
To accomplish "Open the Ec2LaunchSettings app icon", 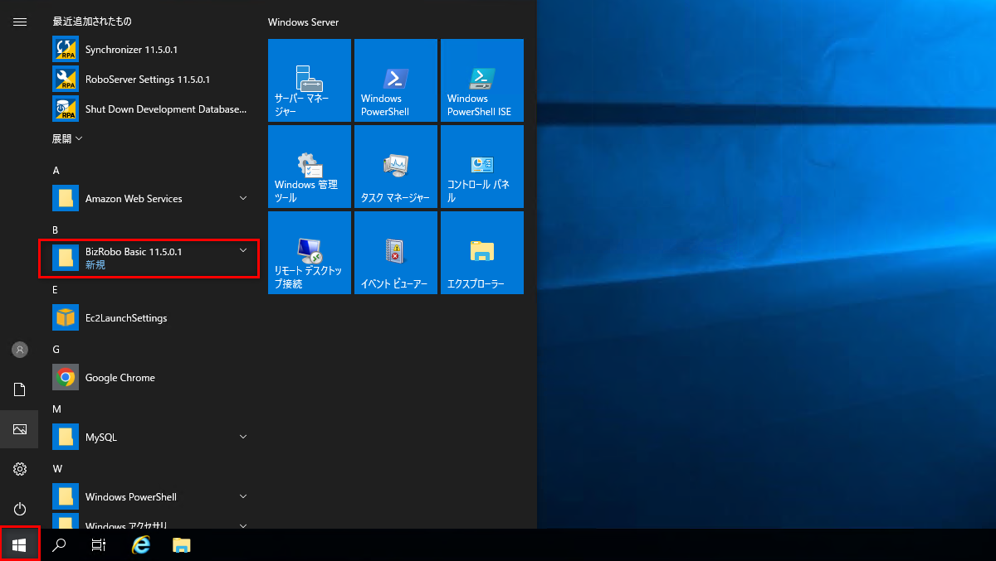I will (66, 318).
